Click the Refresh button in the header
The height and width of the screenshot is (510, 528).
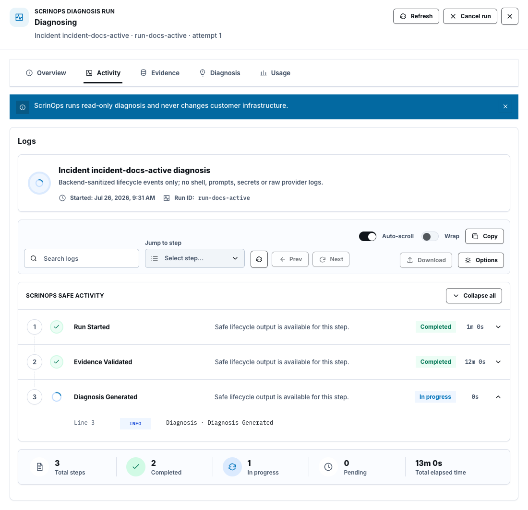416,16
